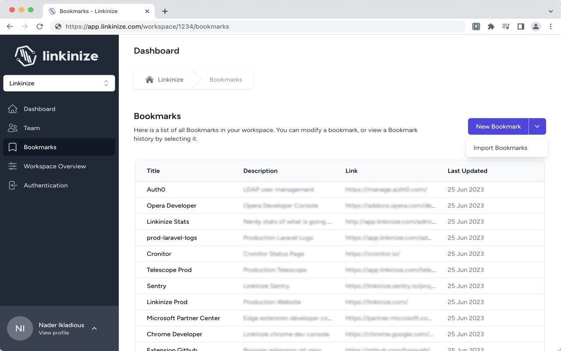The width and height of the screenshot is (561, 351).
Task: Select the Linkinize Prod bookmark
Action: click(x=340, y=302)
